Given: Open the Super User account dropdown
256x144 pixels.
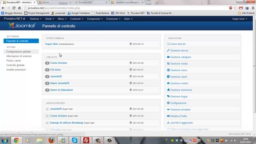Looking at the screenshot, I should [240, 19].
